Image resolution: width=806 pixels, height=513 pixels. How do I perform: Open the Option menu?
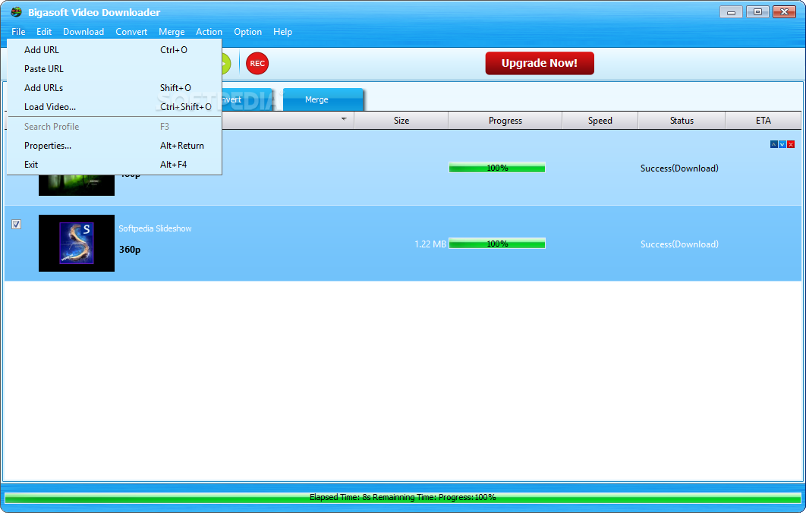[247, 32]
